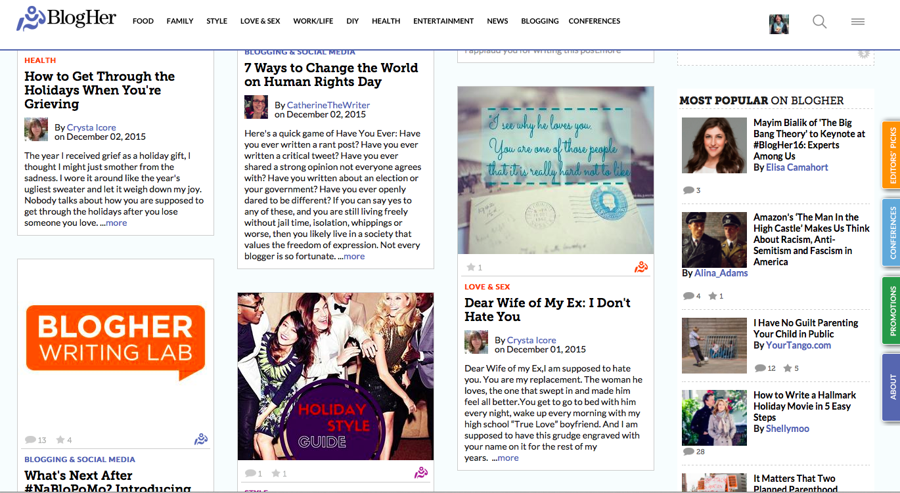Click the comment bubble on Holiday Style Guide card
The width and height of the screenshot is (900, 493).
click(250, 473)
